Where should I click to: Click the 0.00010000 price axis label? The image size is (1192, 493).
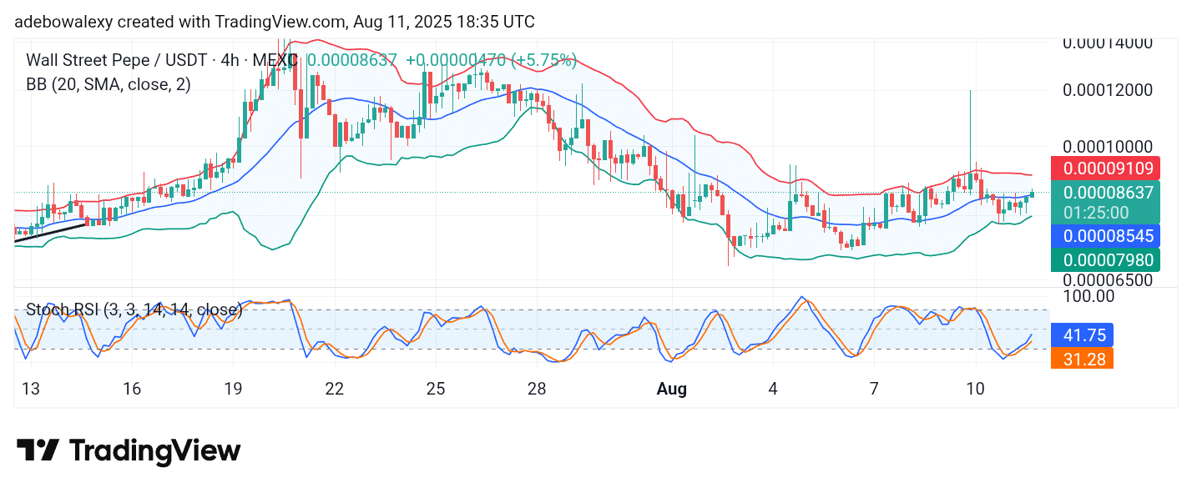1108,147
